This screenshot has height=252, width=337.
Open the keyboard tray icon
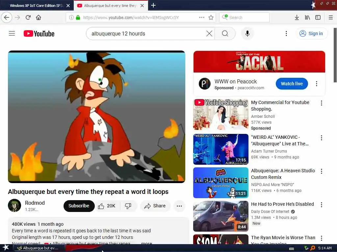(x=292, y=249)
